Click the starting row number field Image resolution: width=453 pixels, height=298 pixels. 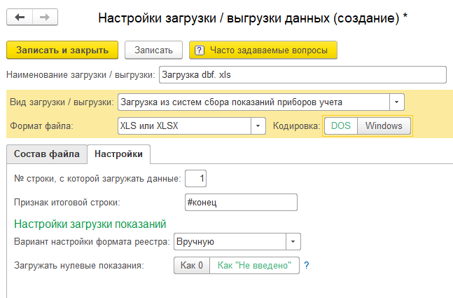pyautogui.click(x=195, y=178)
